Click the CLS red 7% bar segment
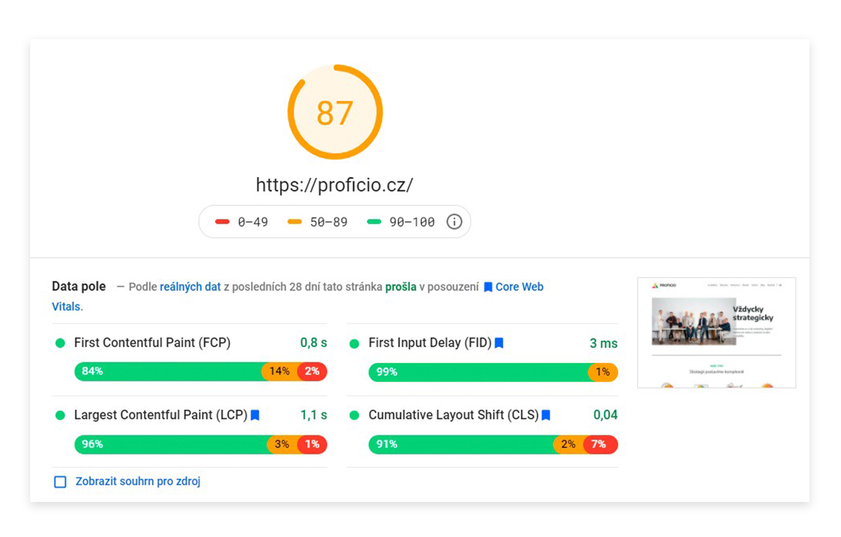The height and width of the screenshot is (537, 841). (601, 444)
